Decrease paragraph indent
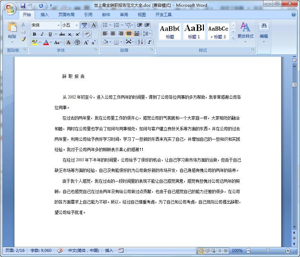Viewport: 300px width, 257px height. [x=139, y=25]
